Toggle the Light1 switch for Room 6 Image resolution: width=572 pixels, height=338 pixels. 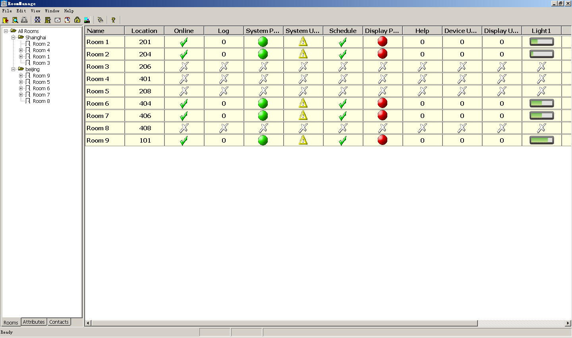click(541, 103)
